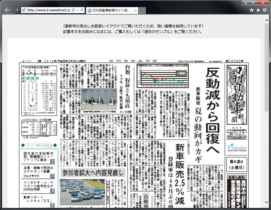Click the Jidosha Next New Nikkan logo
Image resolution: width=271 pixels, height=210 pixels.
[237, 148]
